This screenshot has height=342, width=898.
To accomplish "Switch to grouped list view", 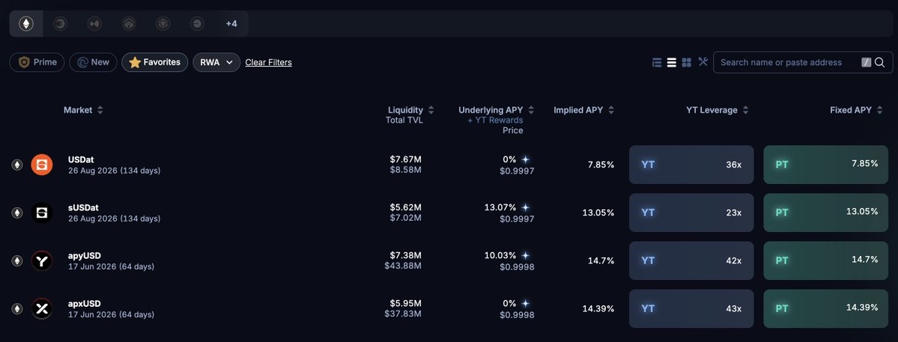I will pyautogui.click(x=657, y=62).
